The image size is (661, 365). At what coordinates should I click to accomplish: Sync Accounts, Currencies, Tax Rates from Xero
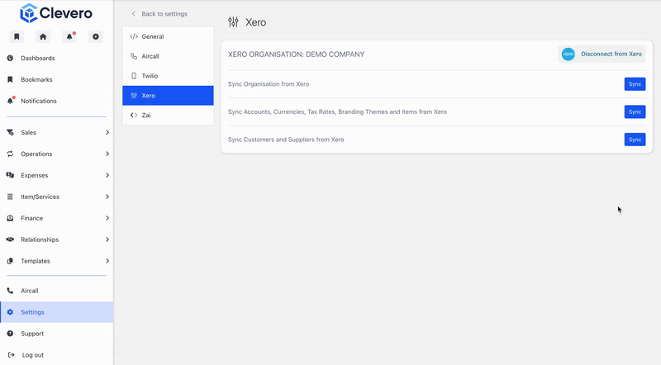(x=635, y=111)
